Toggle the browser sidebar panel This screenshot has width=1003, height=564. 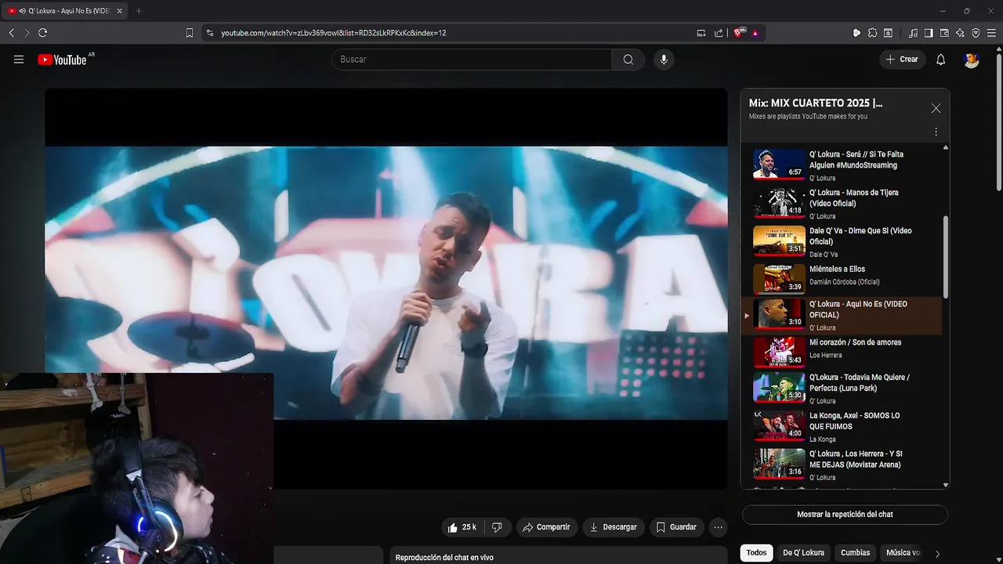click(x=929, y=33)
